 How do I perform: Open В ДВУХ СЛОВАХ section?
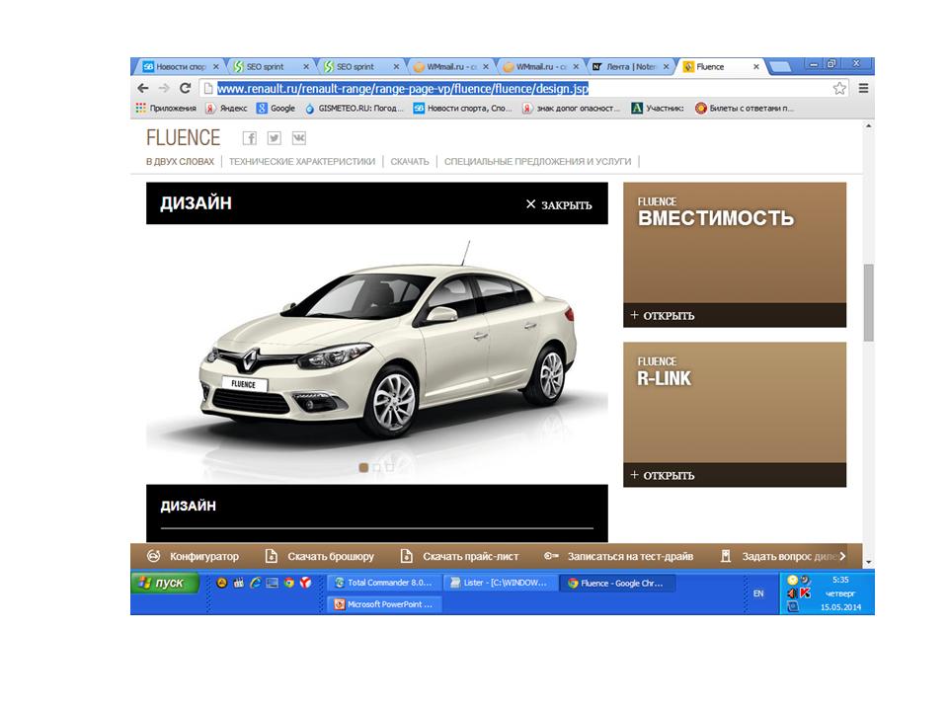point(180,161)
